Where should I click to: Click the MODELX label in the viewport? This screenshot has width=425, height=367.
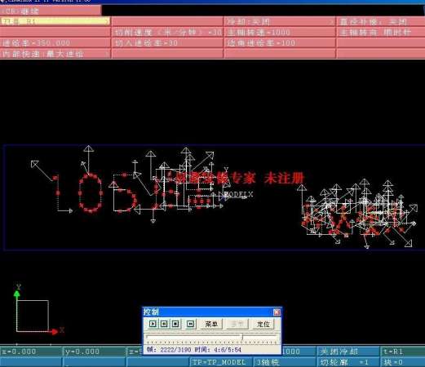click(238, 194)
